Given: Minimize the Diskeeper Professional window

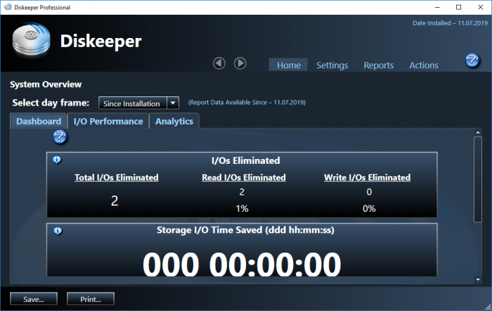Looking at the screenshot, I should (437, 7).
